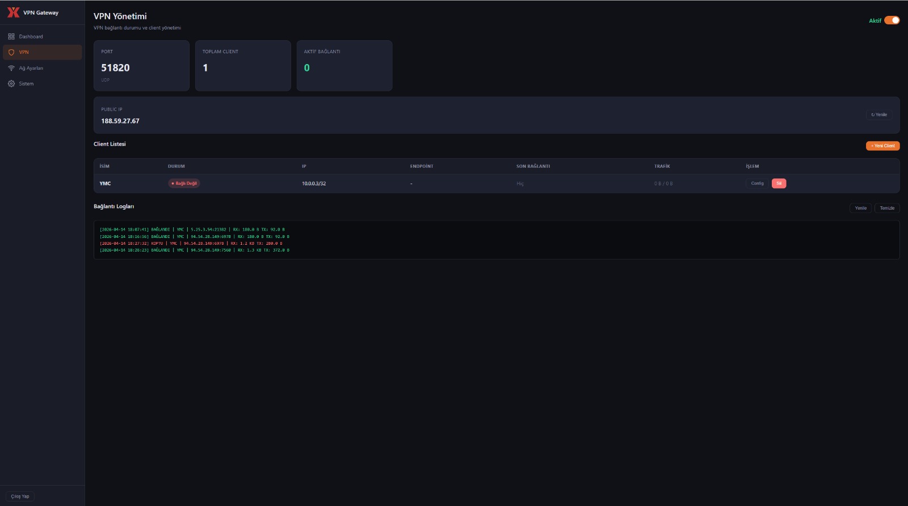The width and height of the screenshot is (908, 506).
Task: Click the Hiç last connection cell
Action: click(520, 184)
